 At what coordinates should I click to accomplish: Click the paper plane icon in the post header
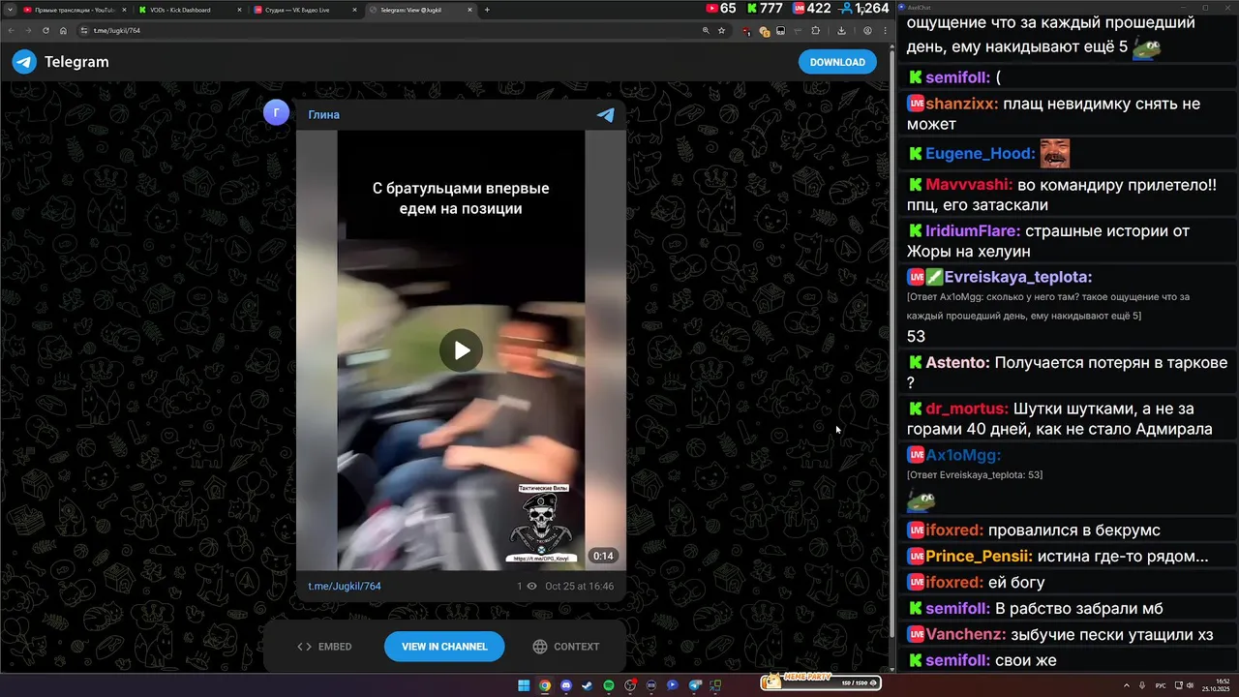606,114
